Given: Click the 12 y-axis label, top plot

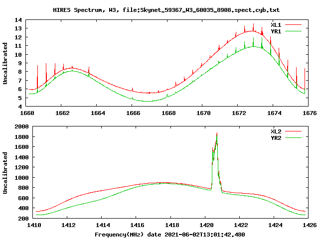Looking at the screenshot, I should 18,37.
